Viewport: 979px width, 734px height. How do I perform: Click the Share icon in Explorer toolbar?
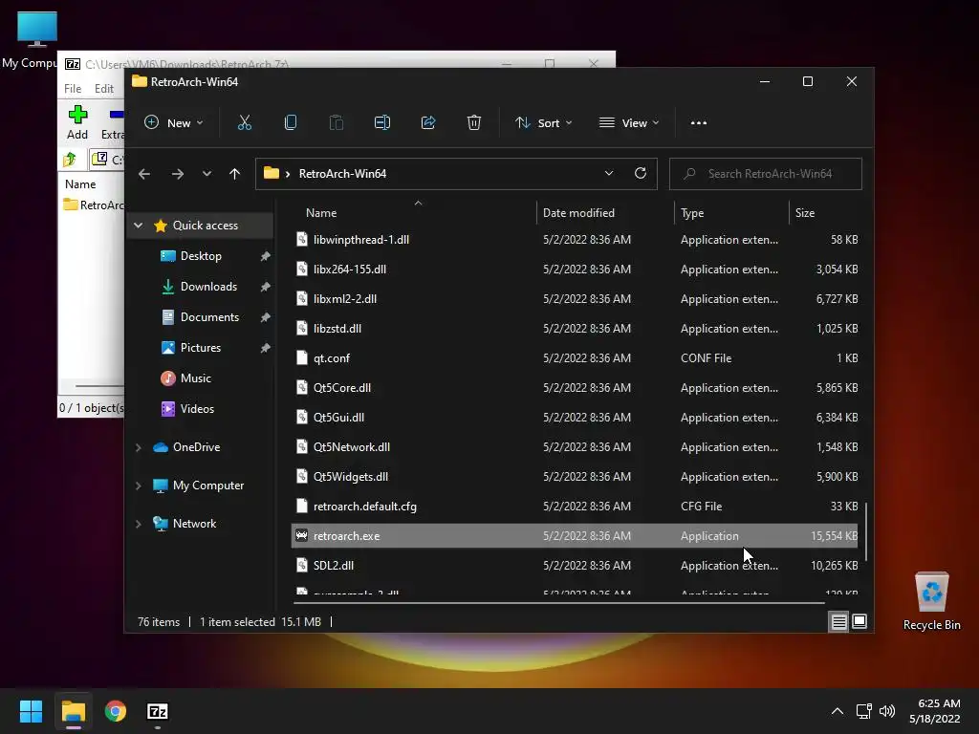coord(428,123)
